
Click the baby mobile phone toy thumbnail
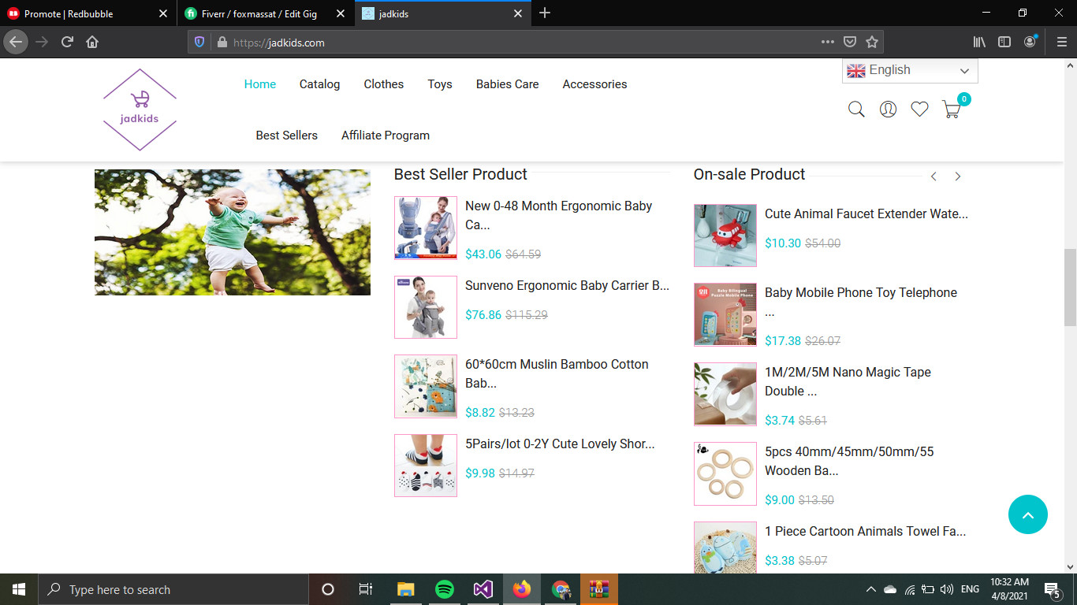click(x=725, y=314)
